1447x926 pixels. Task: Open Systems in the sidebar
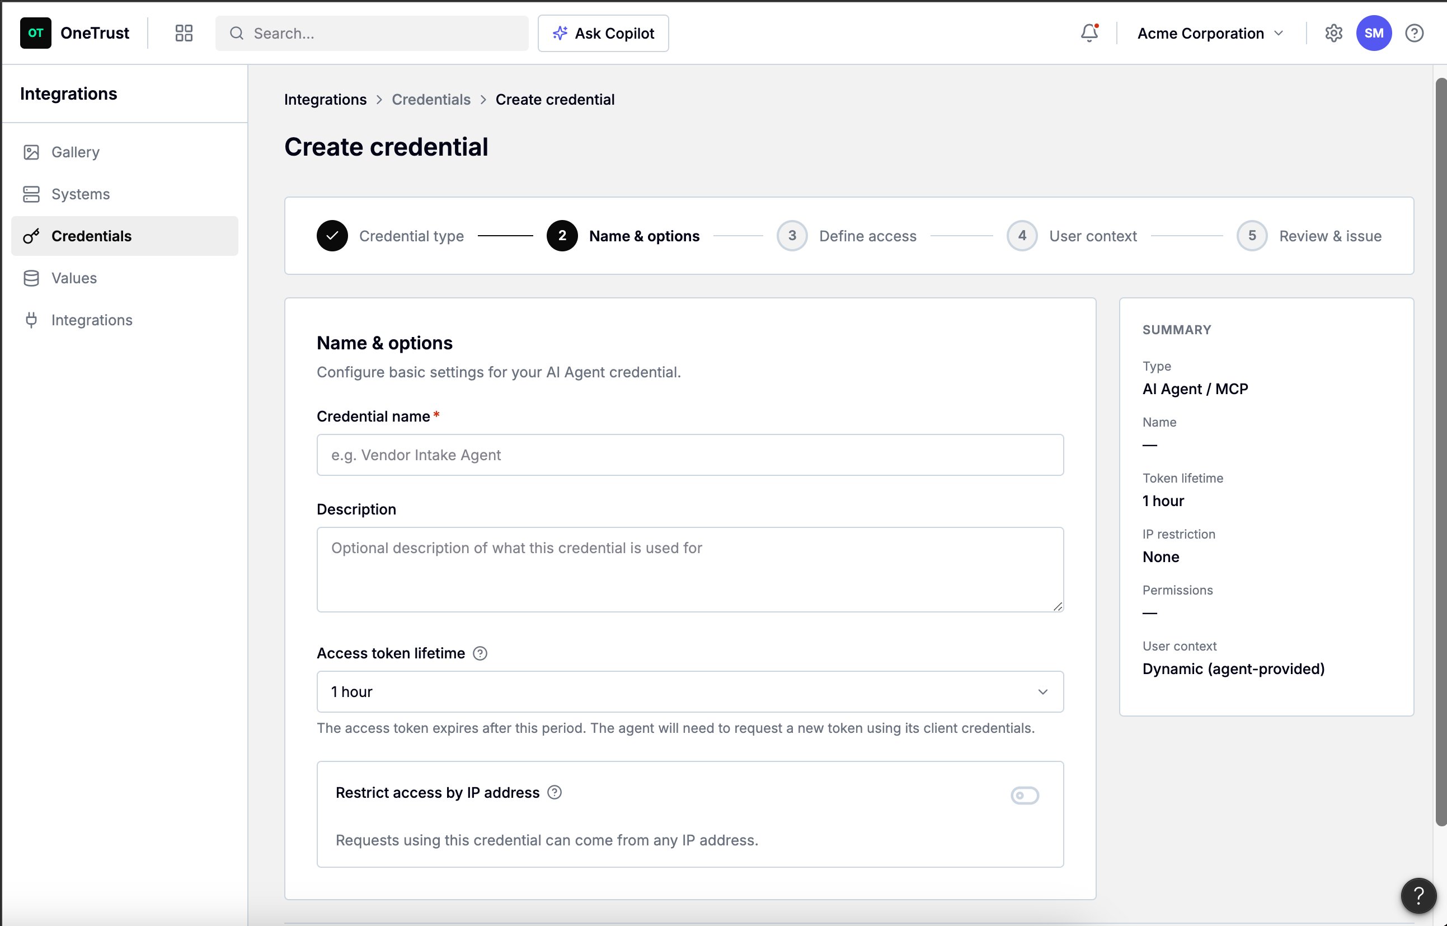pyautogui.click(x=124, y=194)
